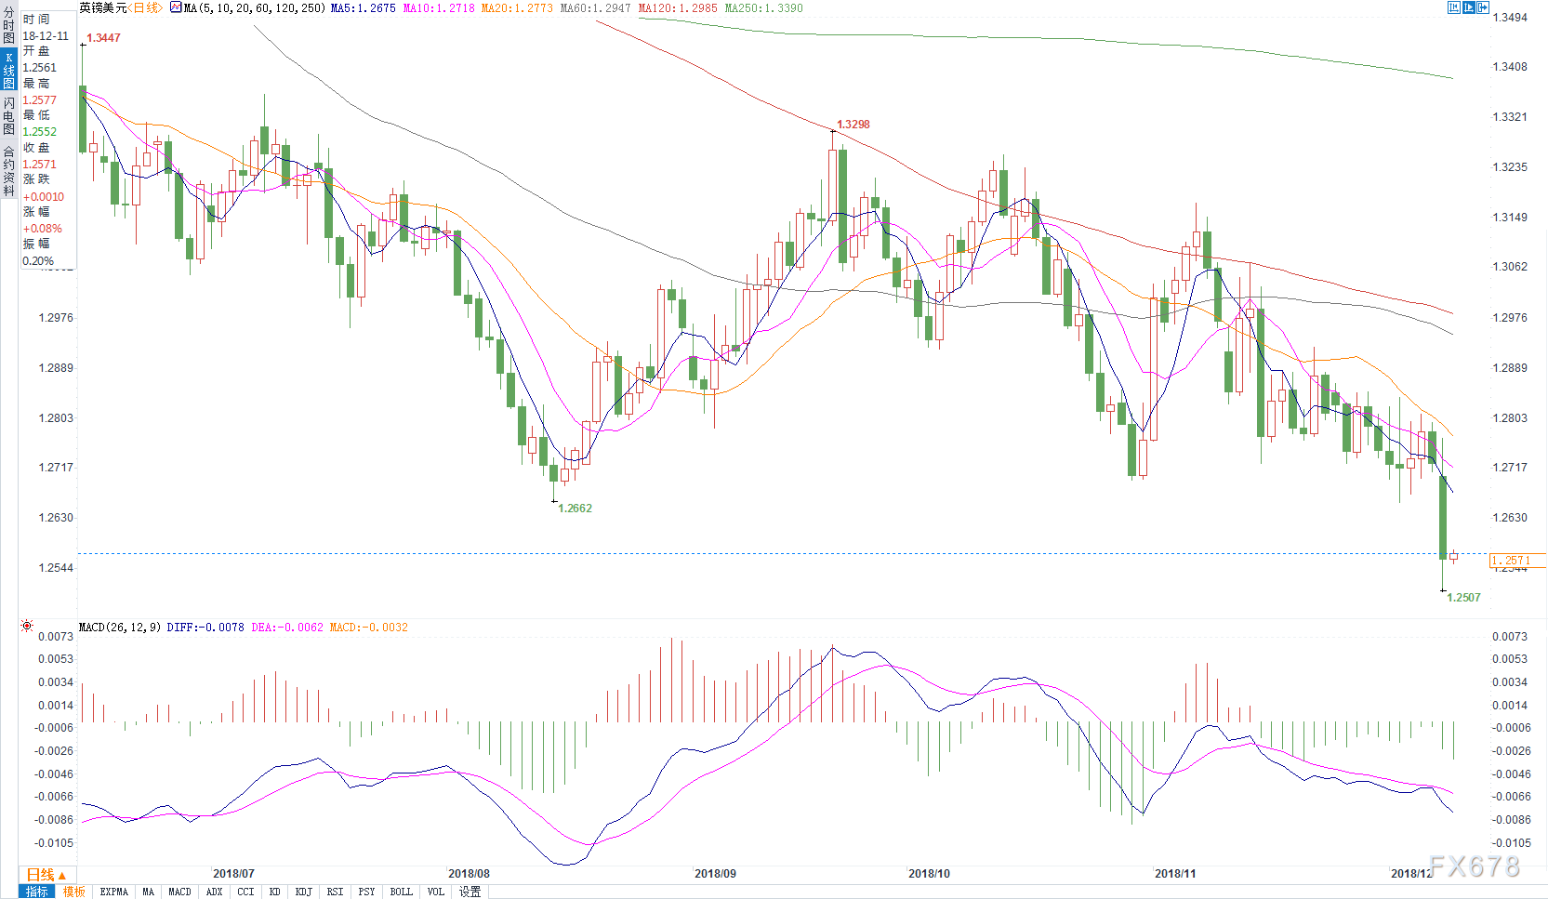Choose the VOL indicator
This screenshot has width=1548, height=899.
435,892
